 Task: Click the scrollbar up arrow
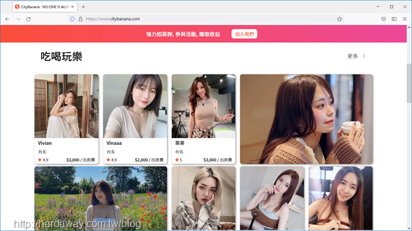tap(409, 27)
